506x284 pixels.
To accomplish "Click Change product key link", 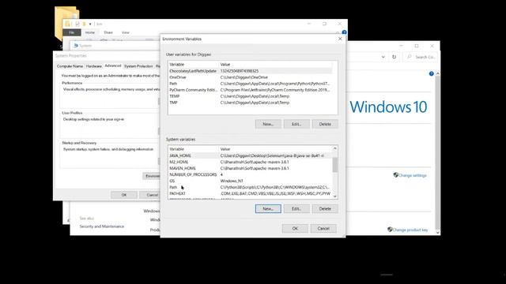I will 410,230.
